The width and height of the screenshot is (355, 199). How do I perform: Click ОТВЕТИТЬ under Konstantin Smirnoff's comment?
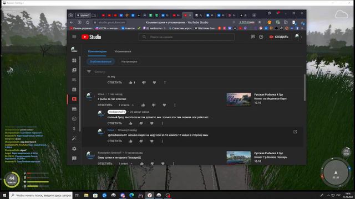click(105, 164)
